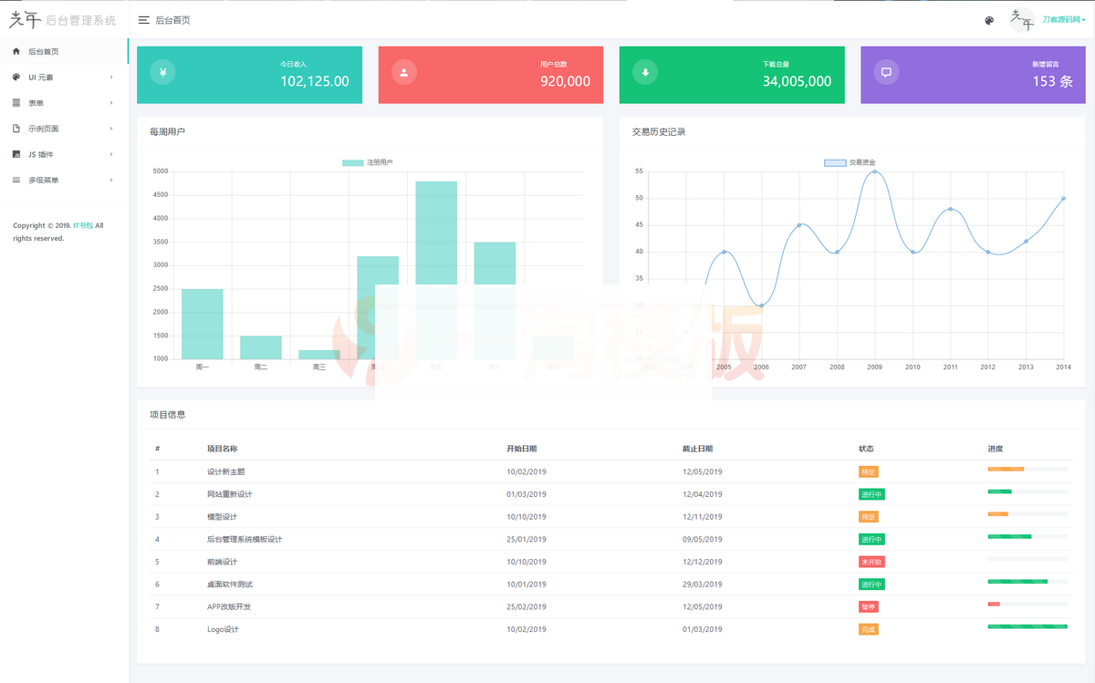Toggle the 注册用户 legend in bar chart
This screenshot has height=683, width=1095.
coord(367,162)
